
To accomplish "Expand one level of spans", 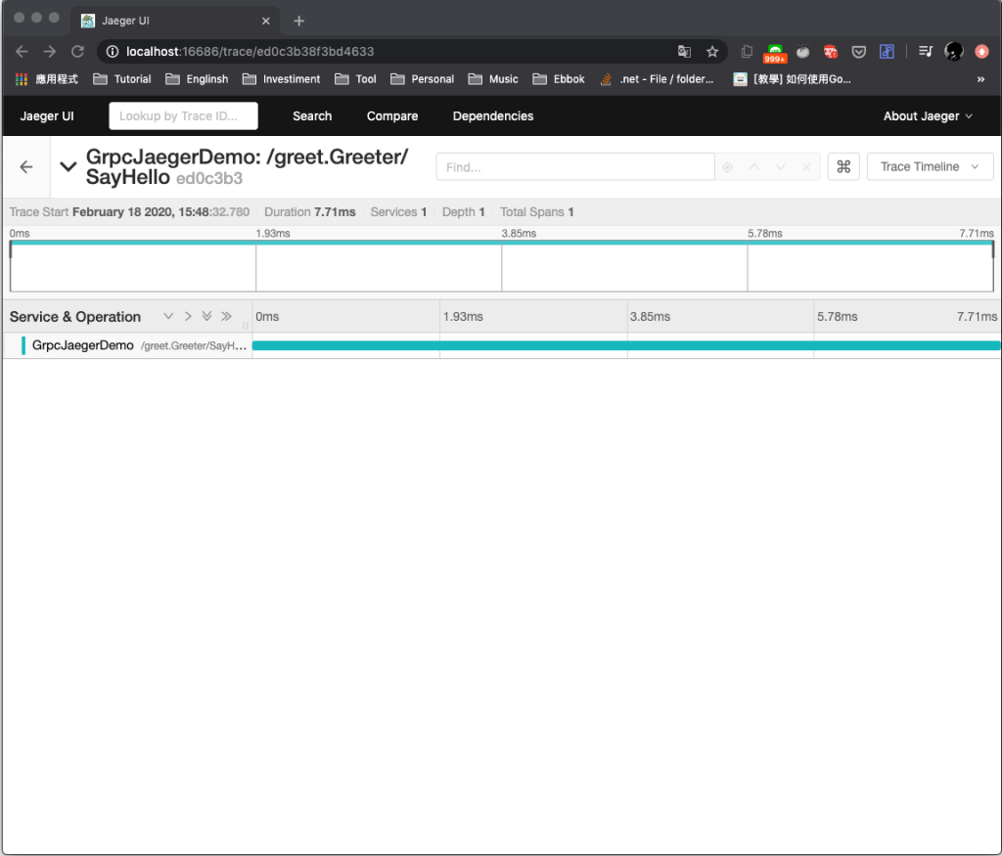I will pyautogui.click(x=168, y=316).
